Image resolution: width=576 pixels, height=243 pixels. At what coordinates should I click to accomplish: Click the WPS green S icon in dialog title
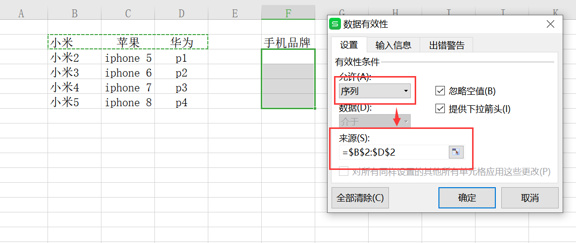tap(335, 24)
